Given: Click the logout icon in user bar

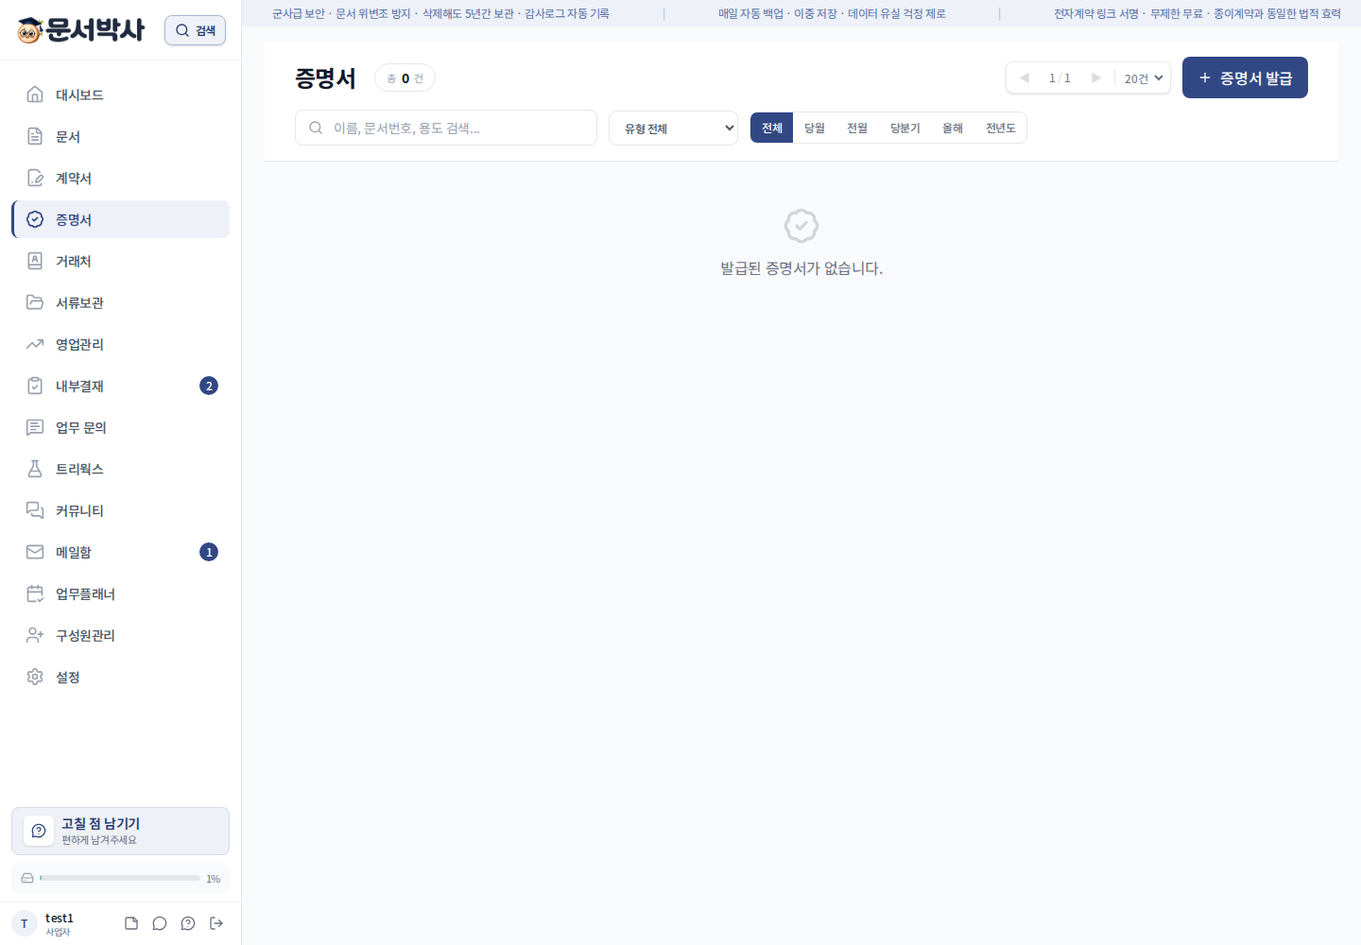Looking at the screenshot, I should click(x=216, y=923).
